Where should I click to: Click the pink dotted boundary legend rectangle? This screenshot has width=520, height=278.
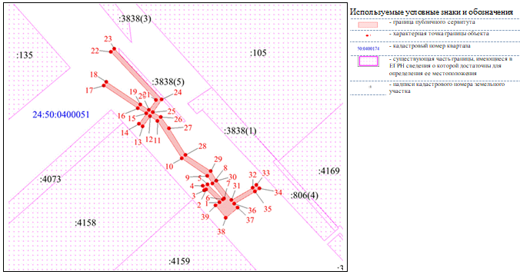[368, 61]
